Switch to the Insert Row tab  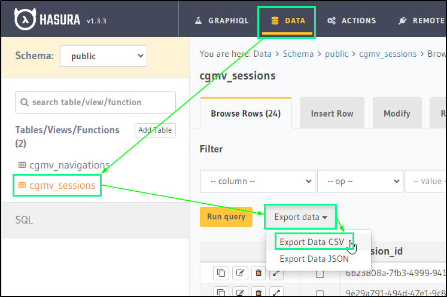(332, 113)
